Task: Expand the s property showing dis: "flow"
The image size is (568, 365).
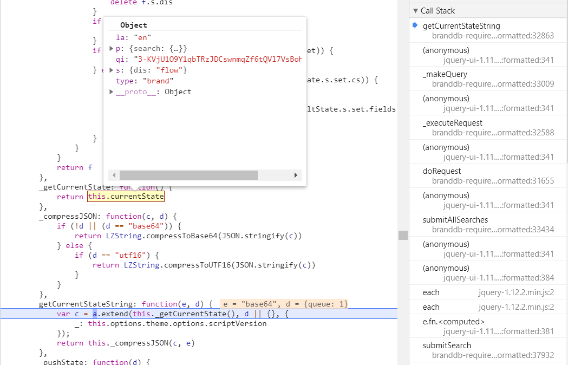Action: 112,70
